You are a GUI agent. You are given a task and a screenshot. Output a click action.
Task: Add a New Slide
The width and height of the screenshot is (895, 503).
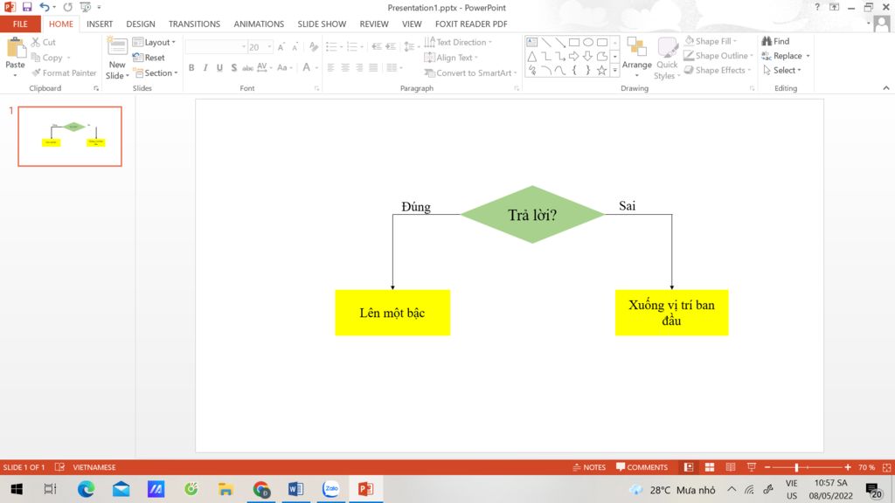coord(117,59)
